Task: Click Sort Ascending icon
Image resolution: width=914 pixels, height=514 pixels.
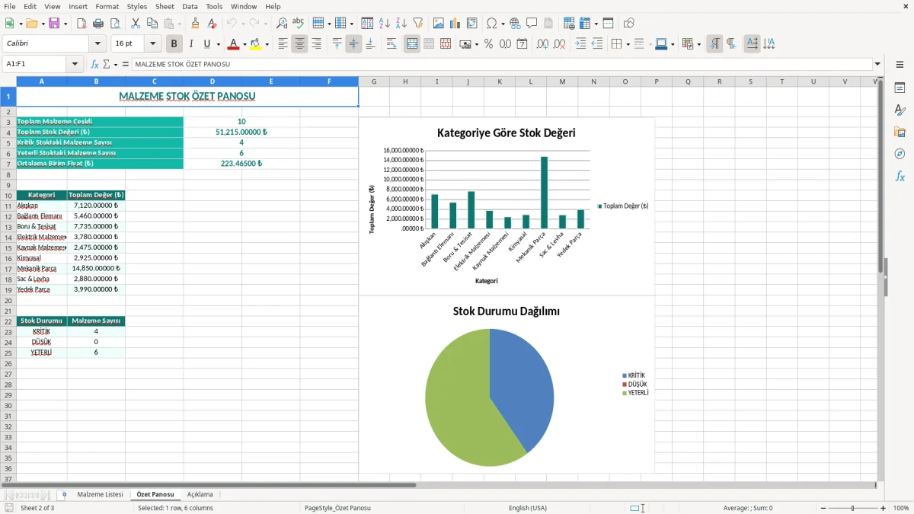Action: click(x=385, y=24)
